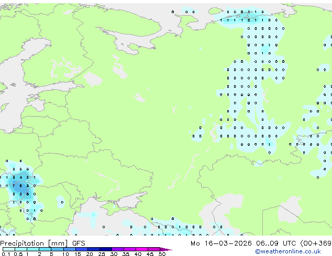The height and width of the screenshot is (256, 332).
Task: Click the legend value '50'
Action: (162, 254)
